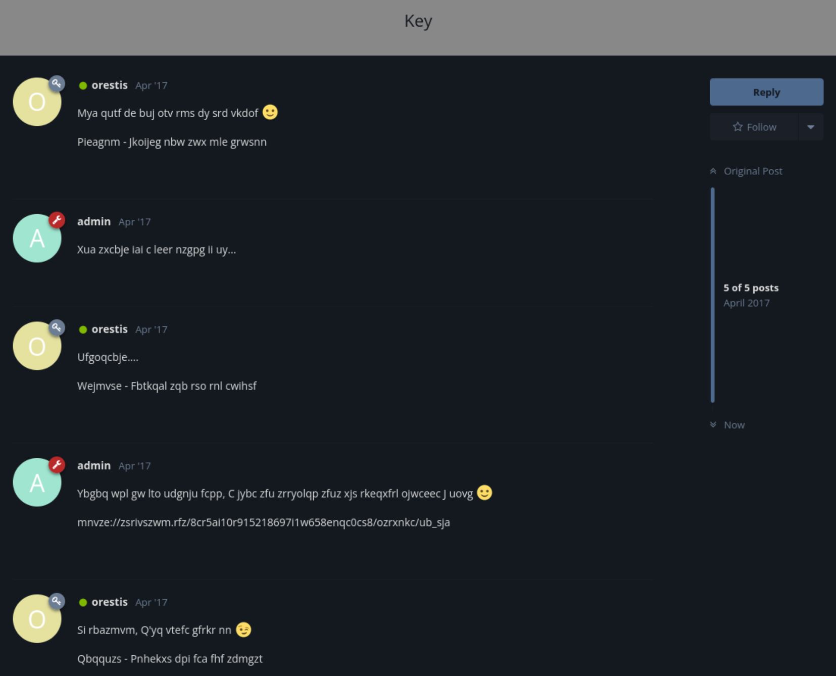Open the dropdown arrow beside Follow

coord(810,127)
